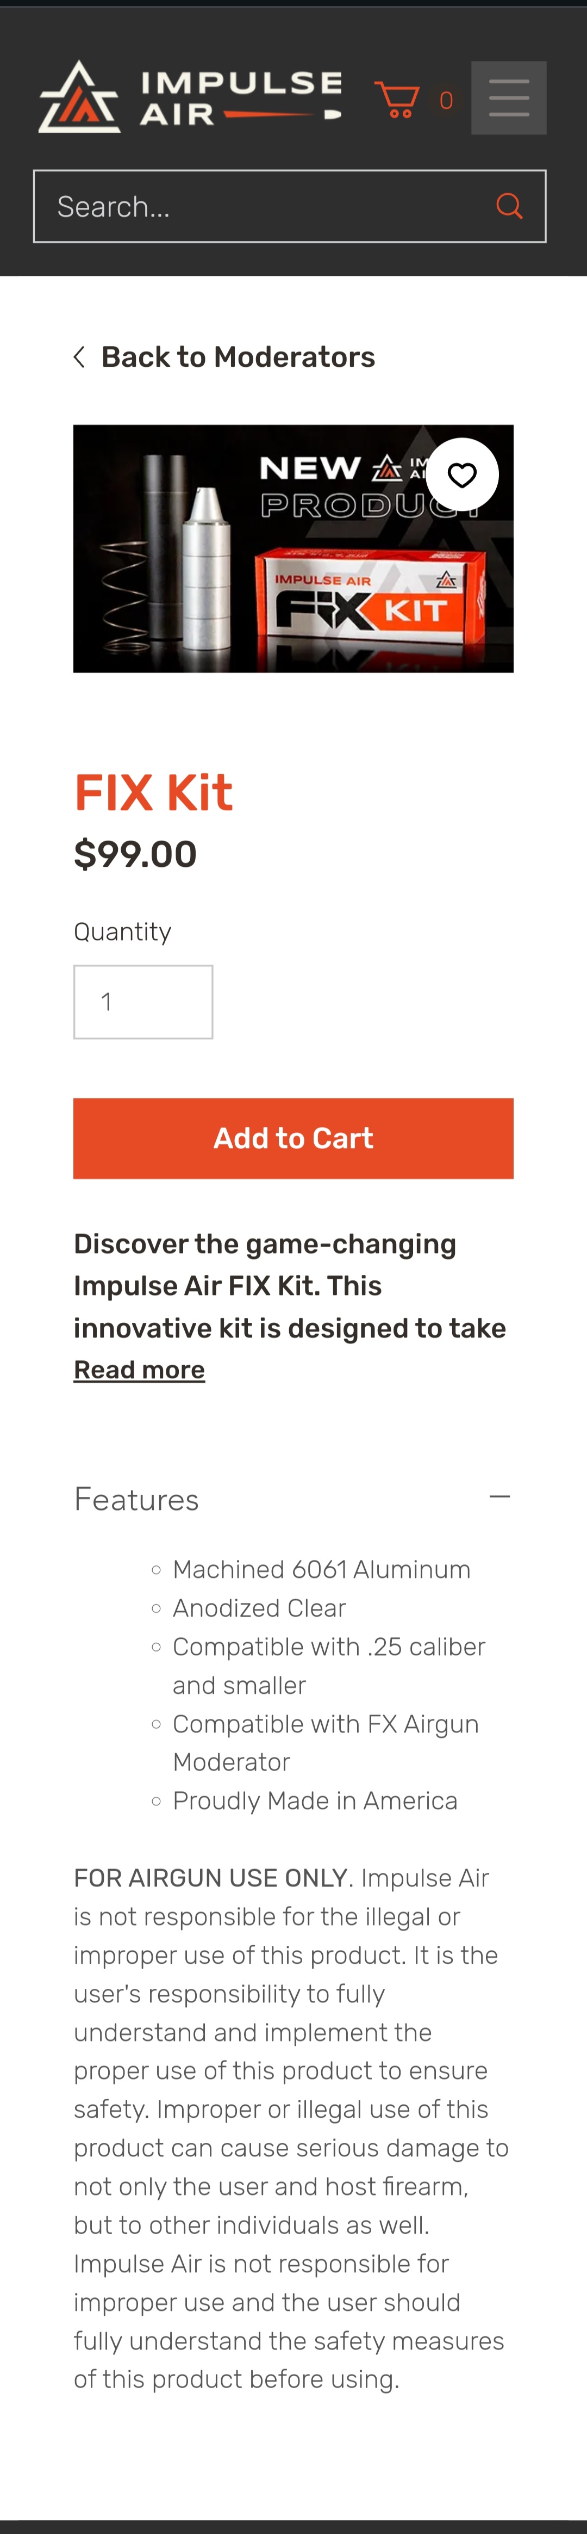Click the Quantity label
This screenshot has width=587, height=2534.
click(123, 932)
